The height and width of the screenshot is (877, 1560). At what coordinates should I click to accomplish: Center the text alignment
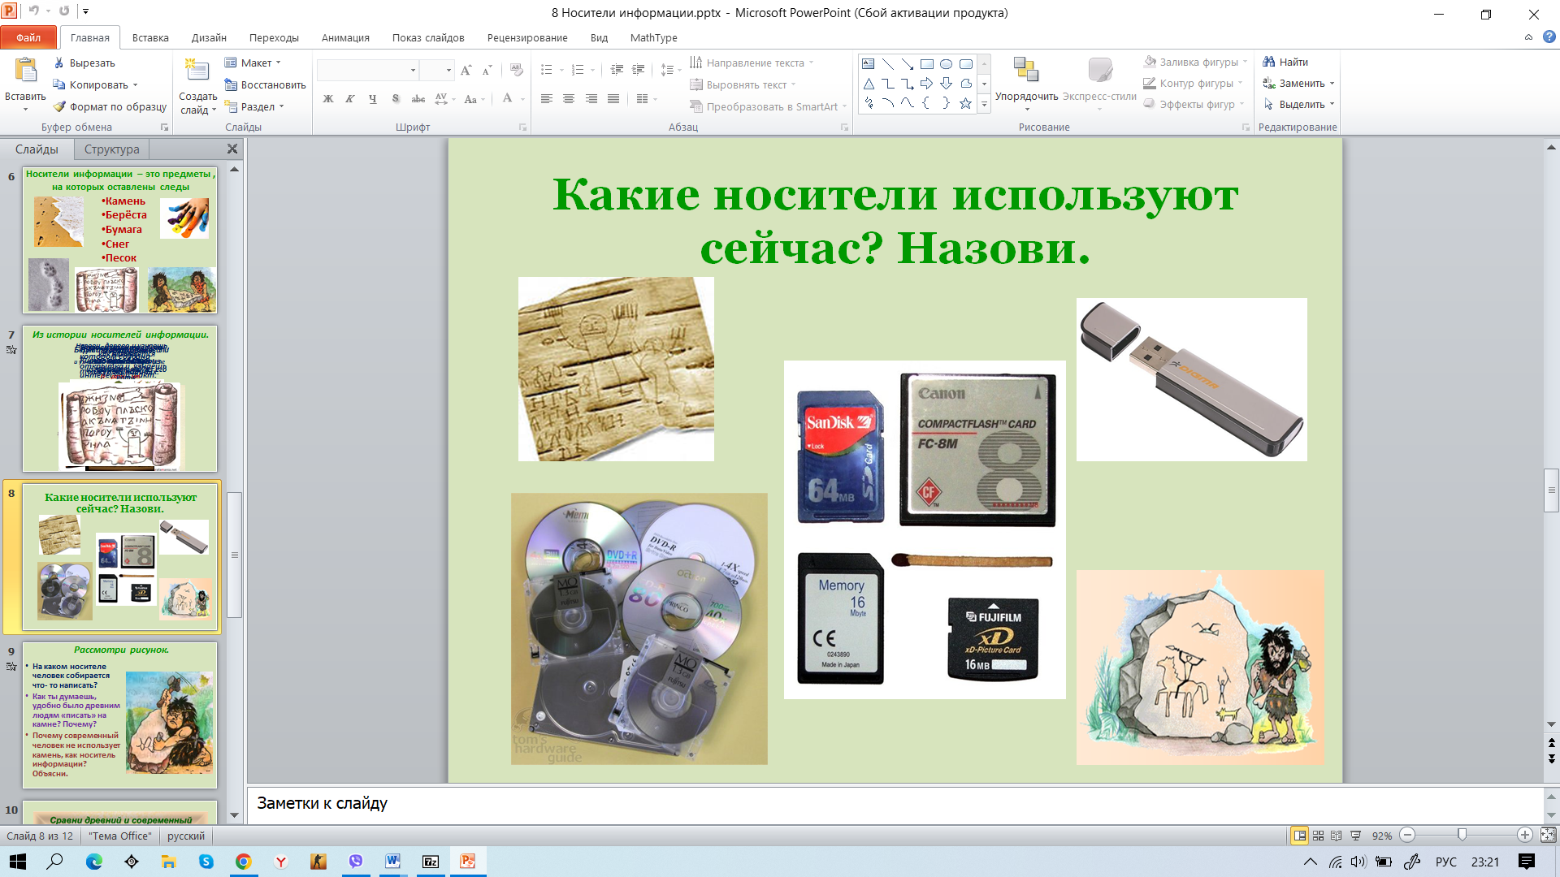569,99
